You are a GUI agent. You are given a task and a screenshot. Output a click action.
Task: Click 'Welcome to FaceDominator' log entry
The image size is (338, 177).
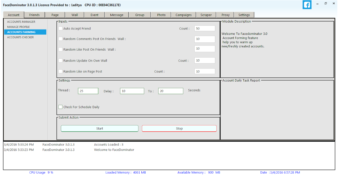(114, 150)
